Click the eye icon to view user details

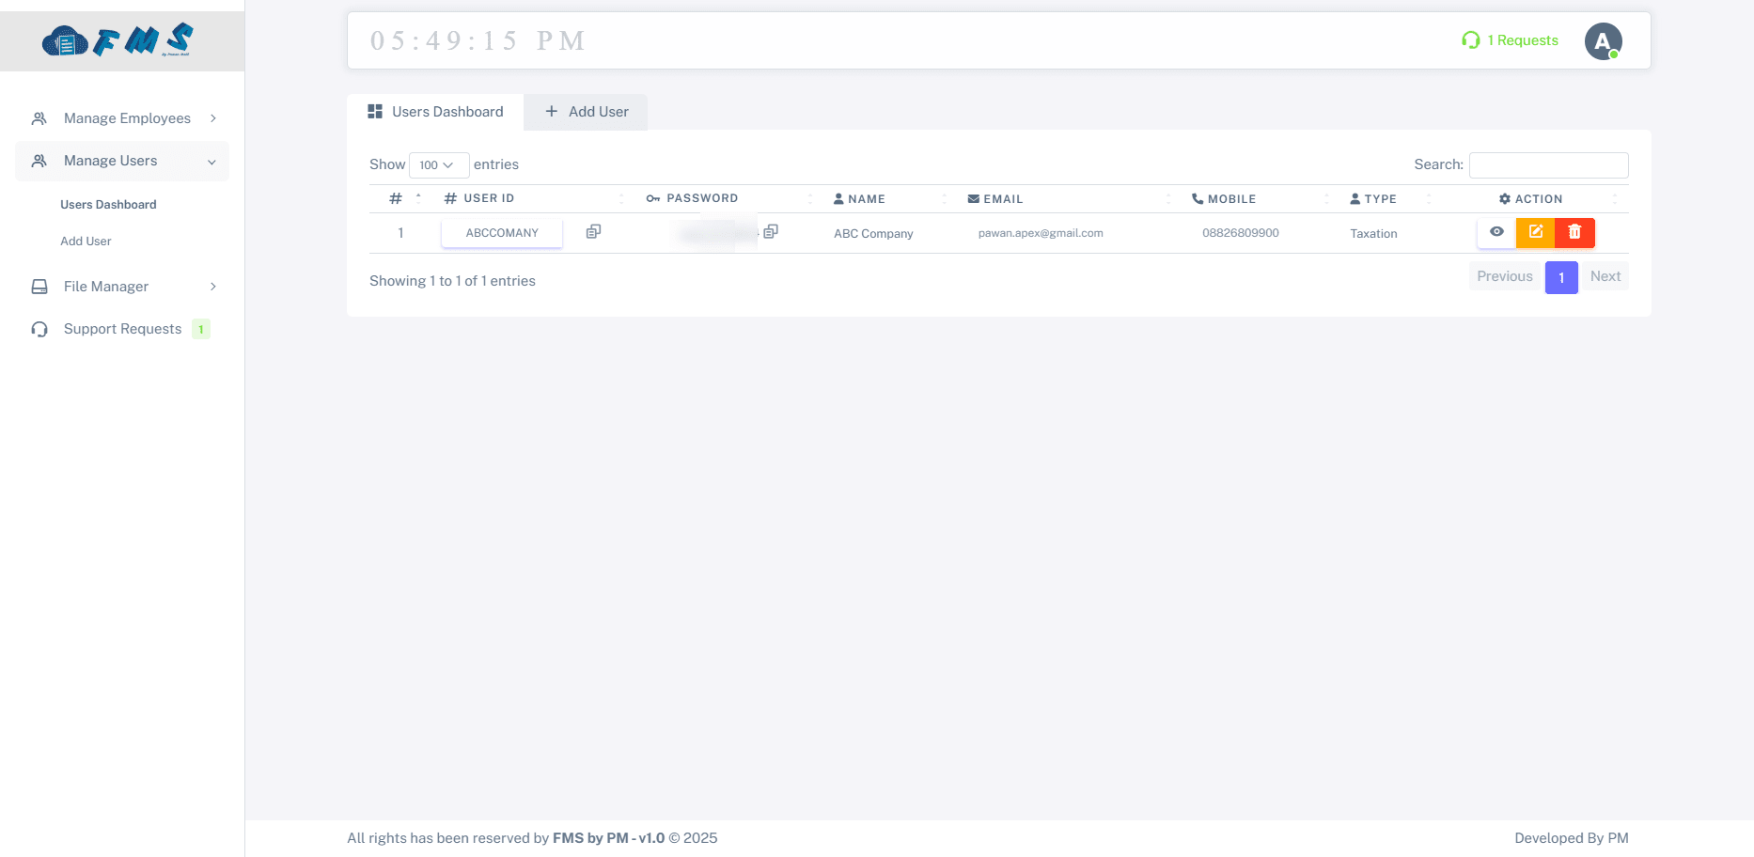click(1497, 232)
